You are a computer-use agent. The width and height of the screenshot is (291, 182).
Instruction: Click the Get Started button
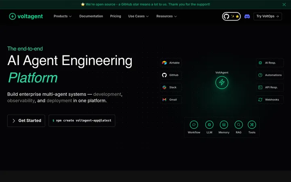pos(26,121)
